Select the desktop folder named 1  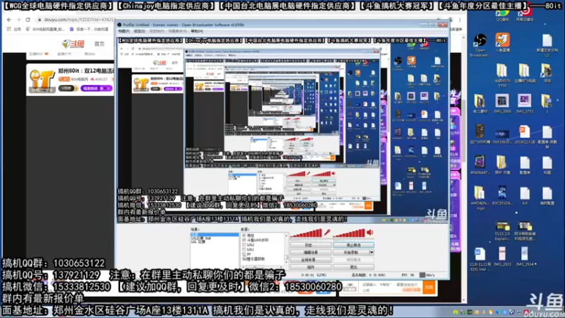tap(546, 104)
